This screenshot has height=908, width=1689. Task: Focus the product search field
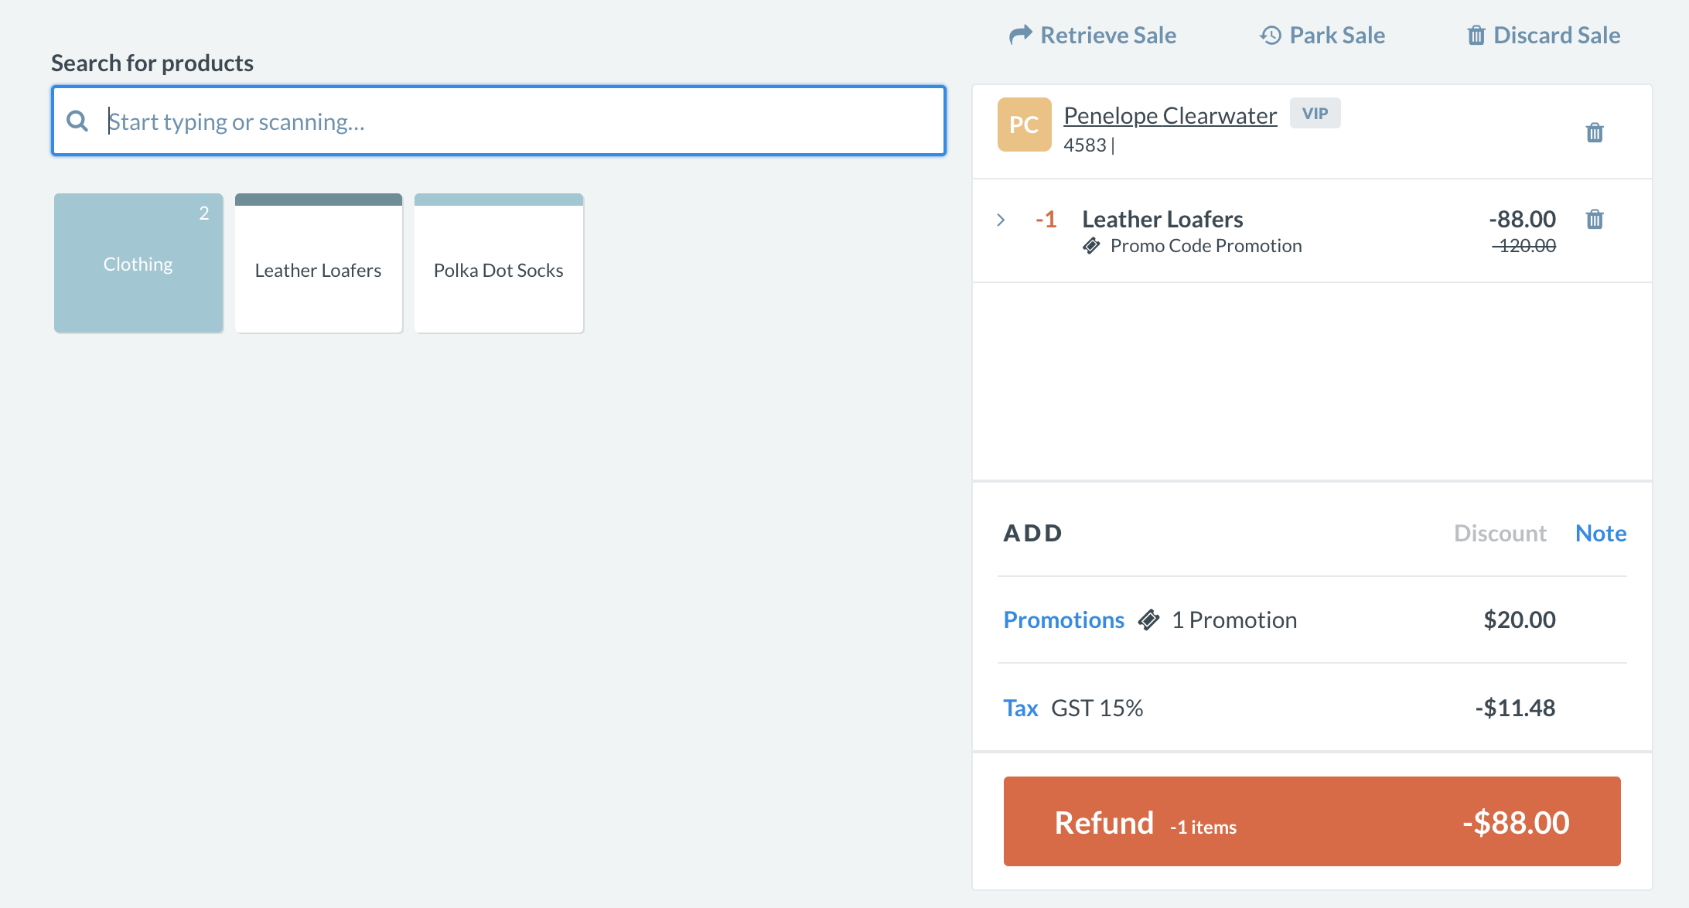(x=510, y=121)
